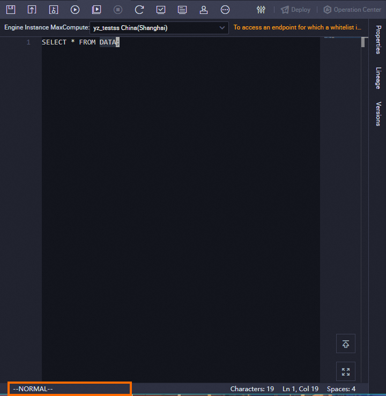Screen dimensions: 386x396
Task: Click the editor vertical scrollbar thumb
Action: click(363, 42)
